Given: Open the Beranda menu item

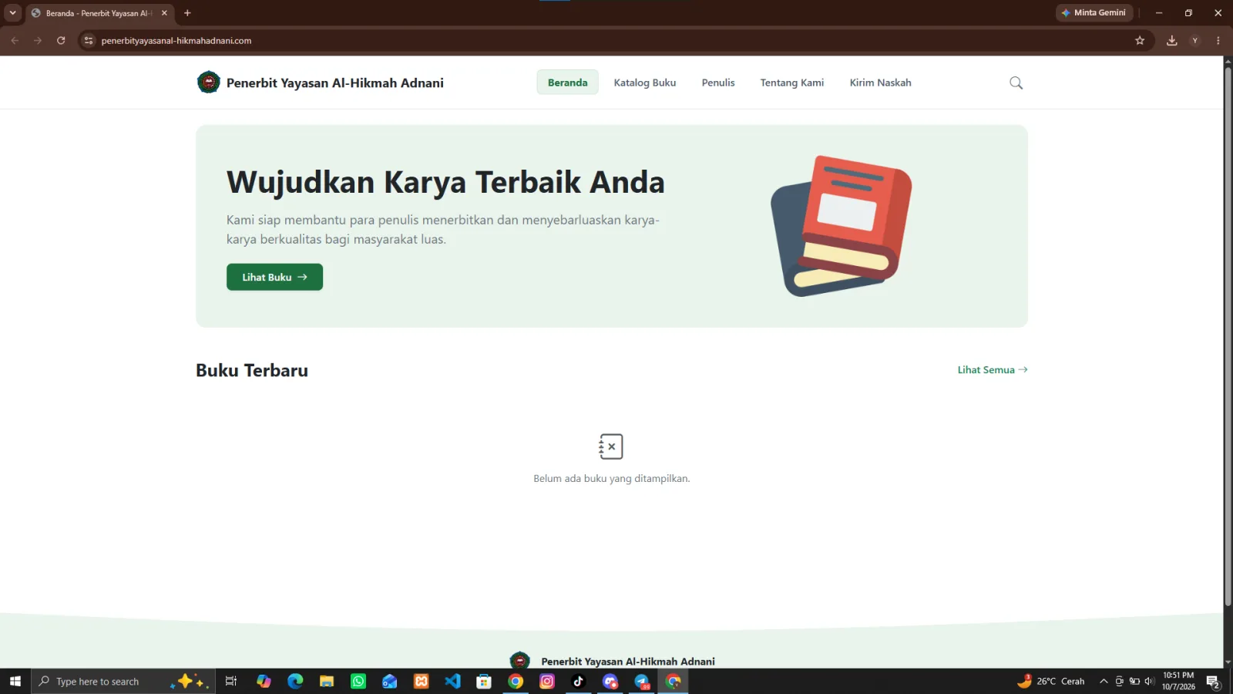Looking at the screenshot, I should [567, 83].
